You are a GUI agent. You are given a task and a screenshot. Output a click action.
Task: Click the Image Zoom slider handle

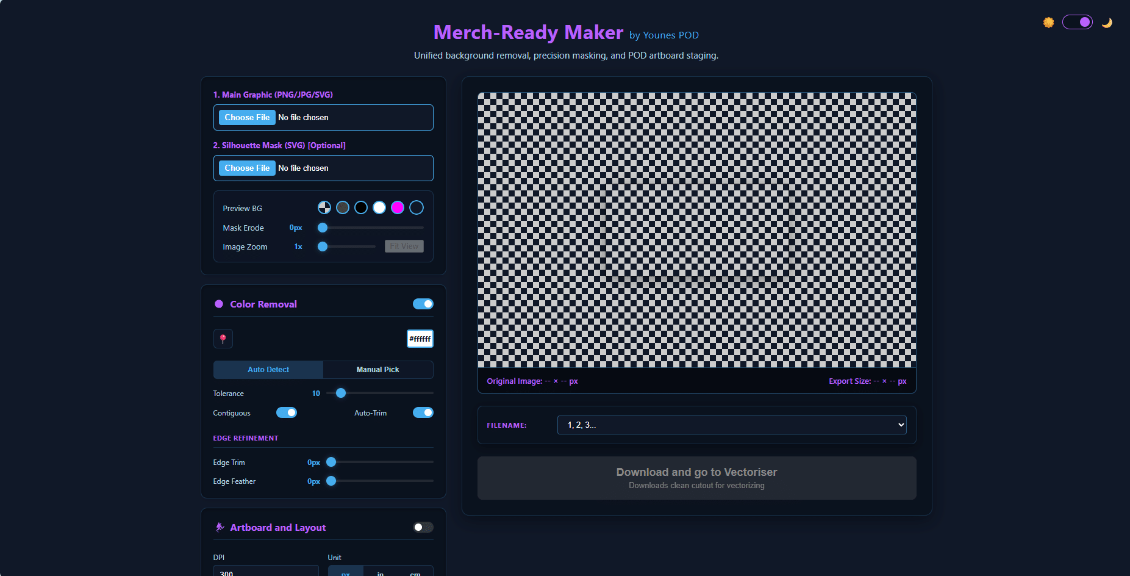click(x=323, y=247)
